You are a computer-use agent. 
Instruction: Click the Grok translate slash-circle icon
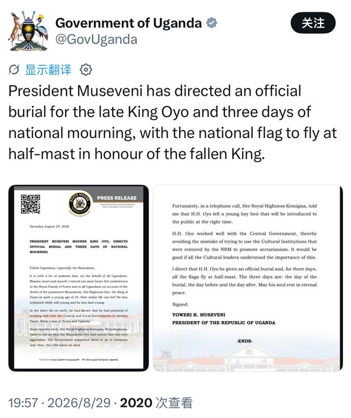tap(14, 70)
